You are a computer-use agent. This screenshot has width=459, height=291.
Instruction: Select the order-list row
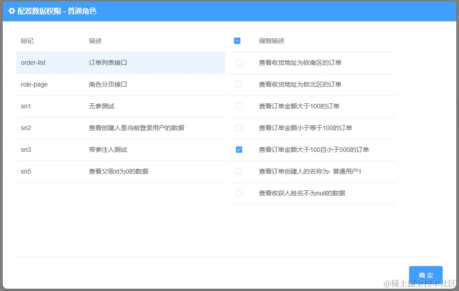tap(121, 63)
